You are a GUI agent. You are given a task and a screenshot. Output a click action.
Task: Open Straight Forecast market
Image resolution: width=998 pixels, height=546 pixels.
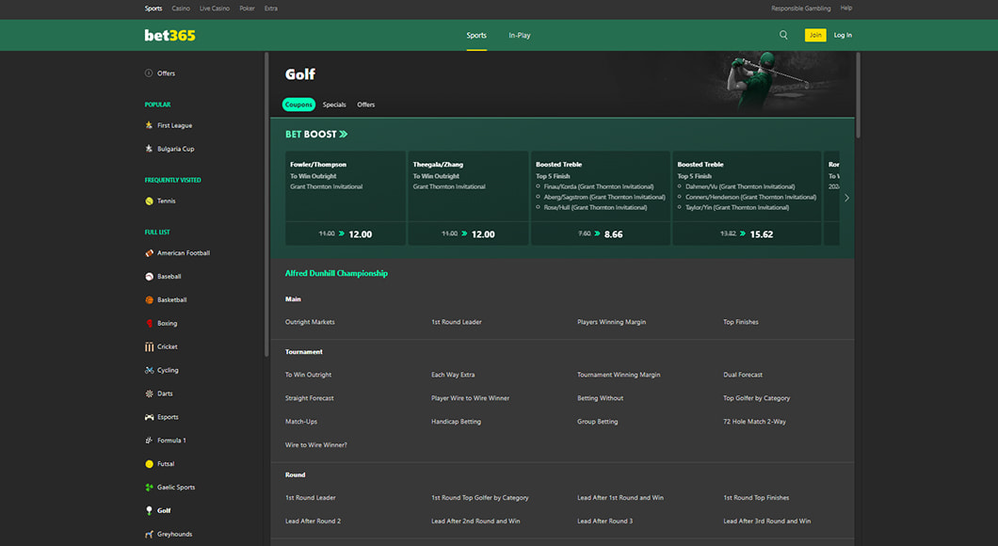coord(310,398)
